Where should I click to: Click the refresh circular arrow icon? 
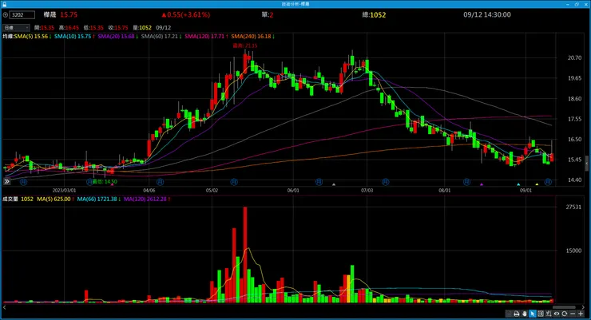564,314
